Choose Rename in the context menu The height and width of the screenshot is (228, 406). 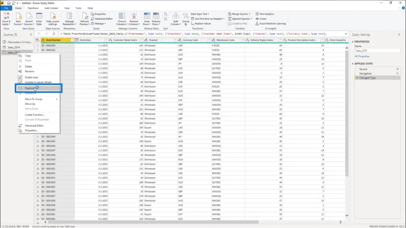coord(29,71)
